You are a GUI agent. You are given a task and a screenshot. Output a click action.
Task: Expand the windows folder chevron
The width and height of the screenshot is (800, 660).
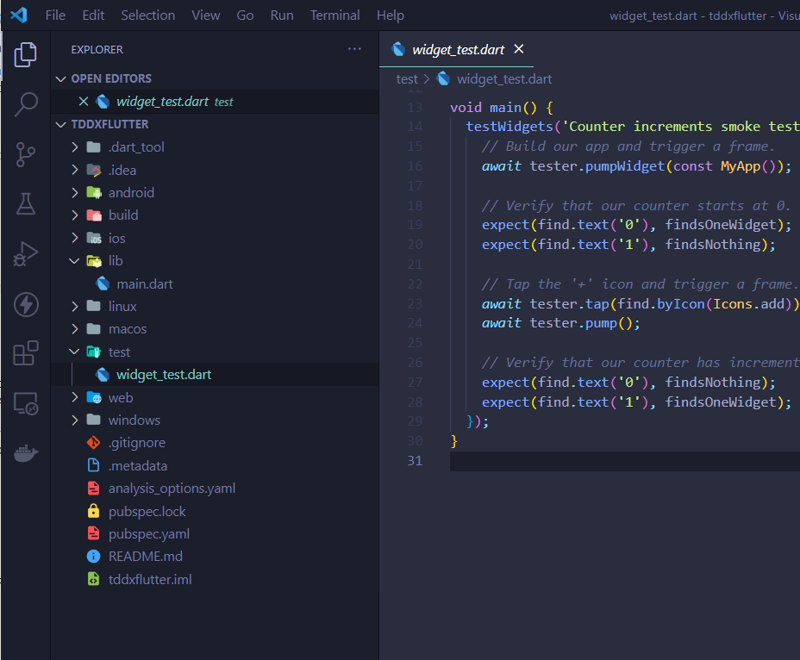pyautogui.click(x=75, y=420)
